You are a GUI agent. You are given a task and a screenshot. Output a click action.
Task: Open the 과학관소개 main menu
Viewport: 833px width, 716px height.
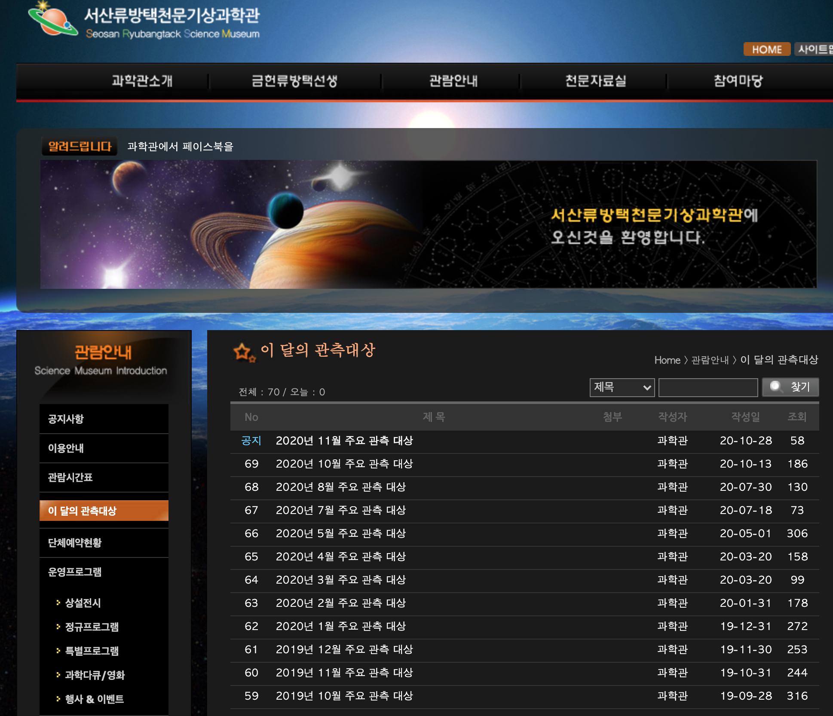(142, 81)
